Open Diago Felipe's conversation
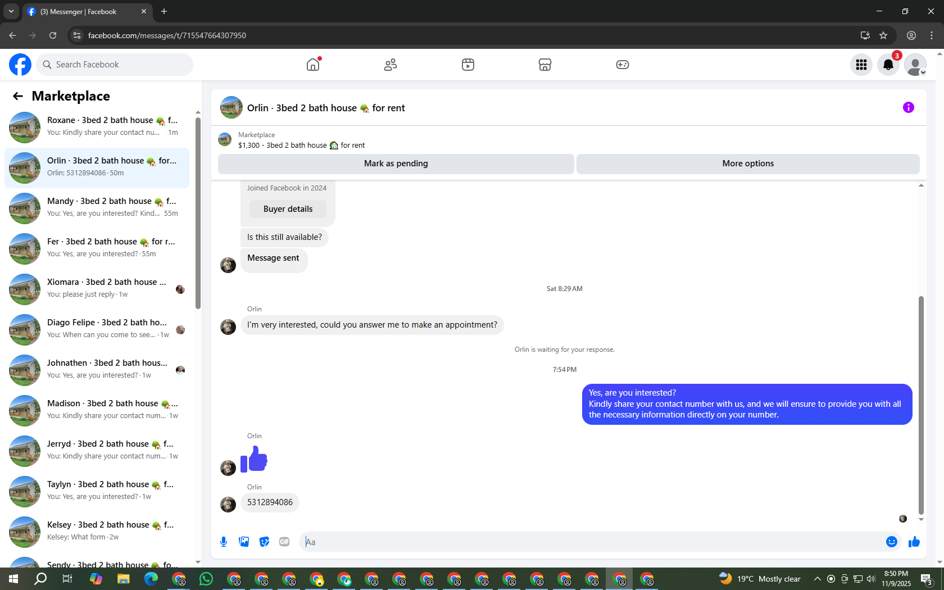The image size is (944, 590). pos(97,329)
